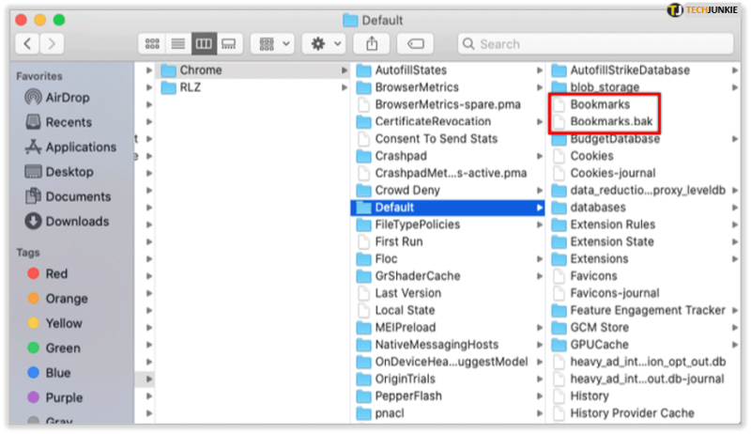
Task: Expand the Extension State folder arrow
Action: pos(735,242)
